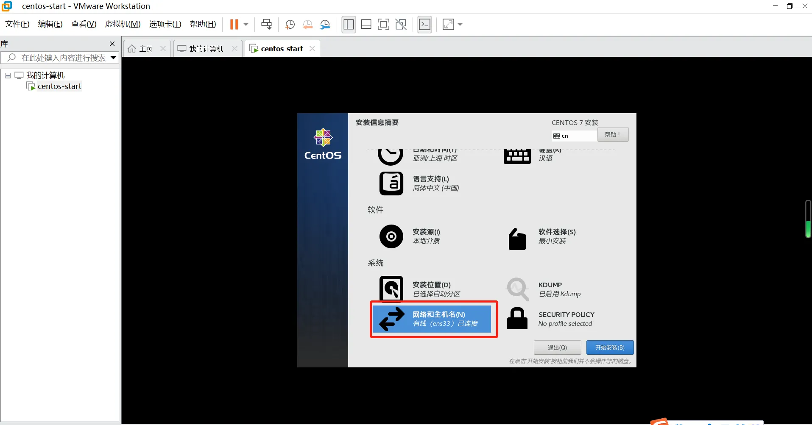Open the 选项卡(T) menu
812x425 pixels.
coord(165,24)
